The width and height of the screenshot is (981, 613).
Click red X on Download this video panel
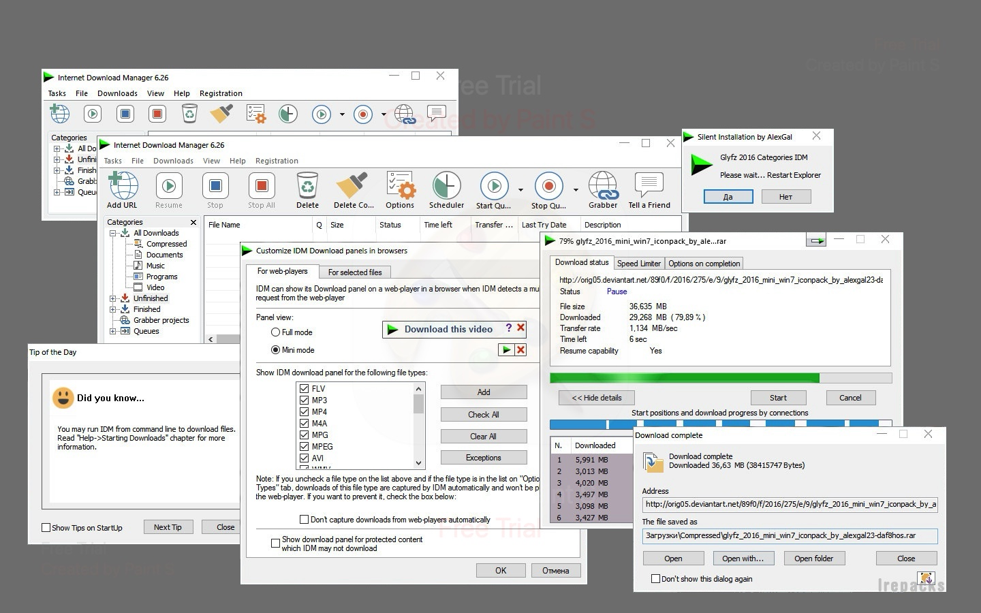pyautogui.click(x=520, y=328)
